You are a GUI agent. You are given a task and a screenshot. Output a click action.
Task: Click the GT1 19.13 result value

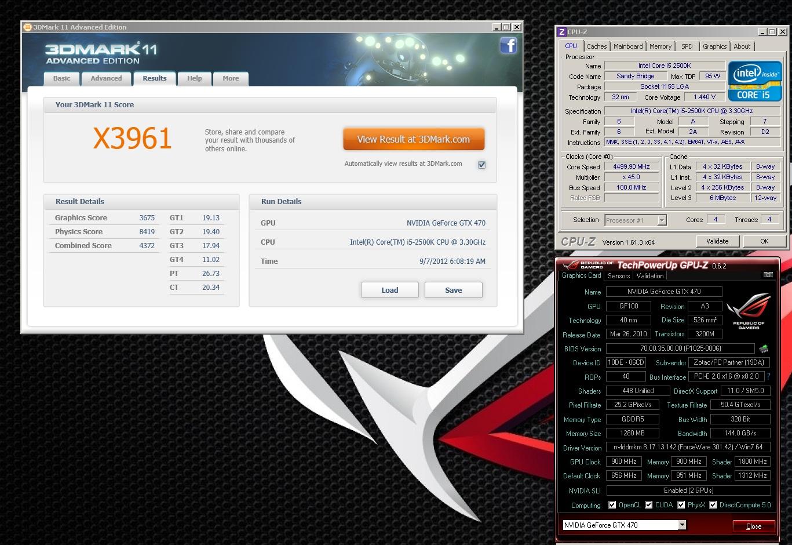(211, 218)
